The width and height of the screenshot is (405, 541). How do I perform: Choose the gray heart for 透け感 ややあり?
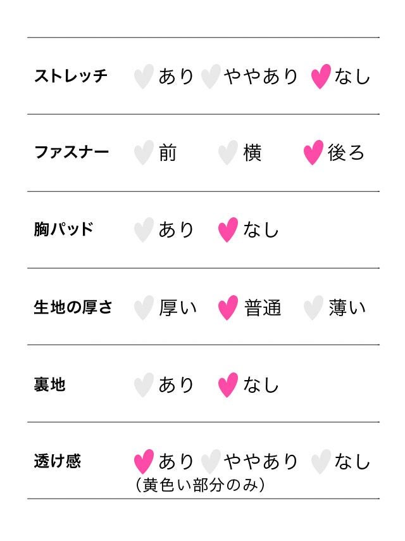[x=210, y=462]
